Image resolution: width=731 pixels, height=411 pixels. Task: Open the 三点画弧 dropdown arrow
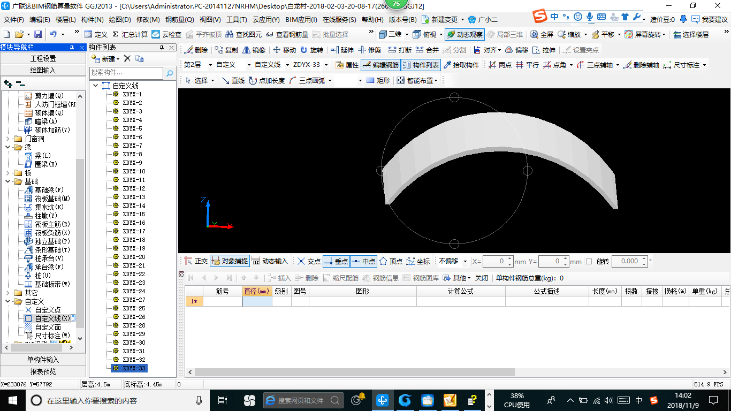[330, 80]
